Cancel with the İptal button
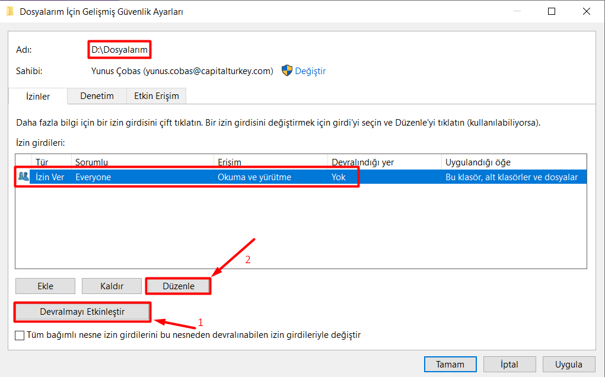Viewport: 605px width, 377px height. point(510,365)
